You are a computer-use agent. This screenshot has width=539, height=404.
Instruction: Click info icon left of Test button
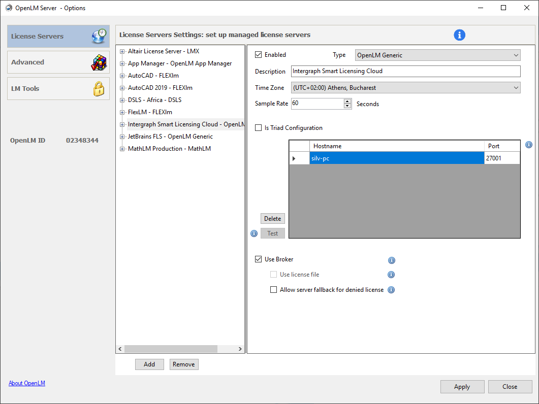pos(254,233)
